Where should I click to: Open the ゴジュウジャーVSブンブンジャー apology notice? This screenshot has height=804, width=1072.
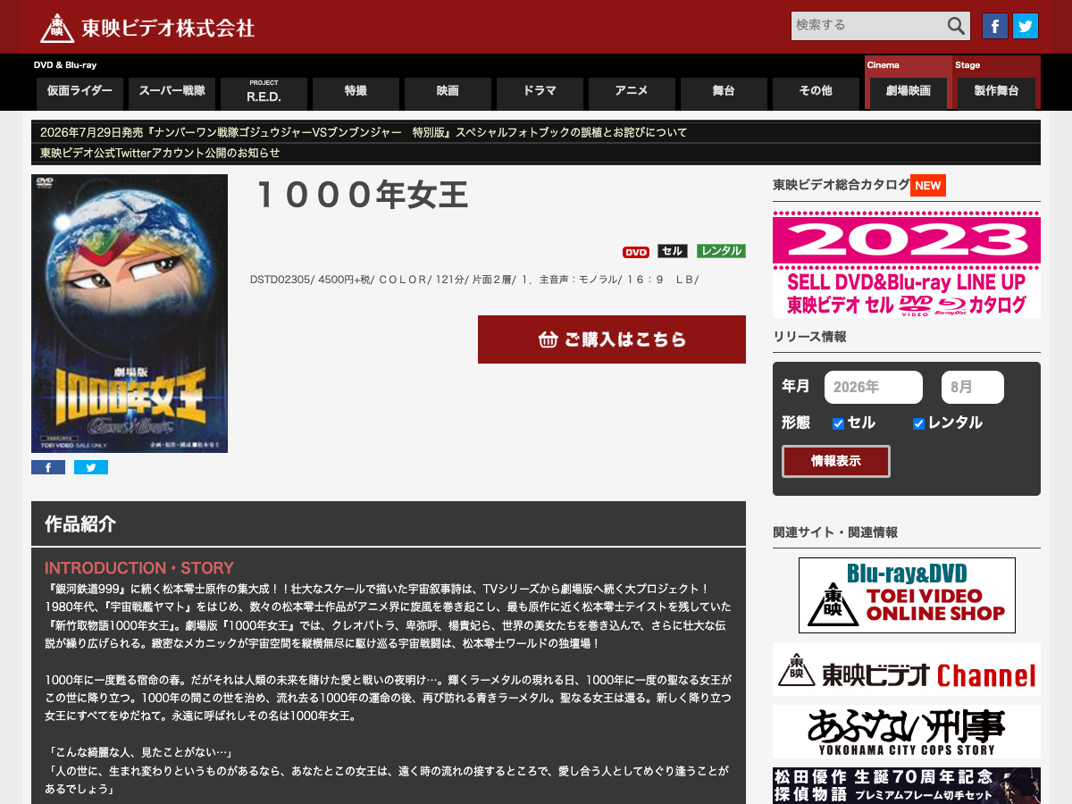pos(364,132)
